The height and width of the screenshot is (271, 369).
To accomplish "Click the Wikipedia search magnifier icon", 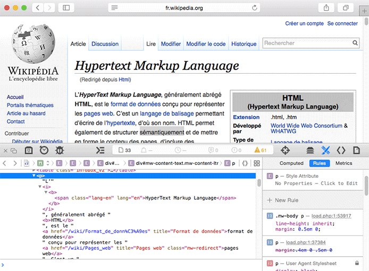I will click(355, 43).
